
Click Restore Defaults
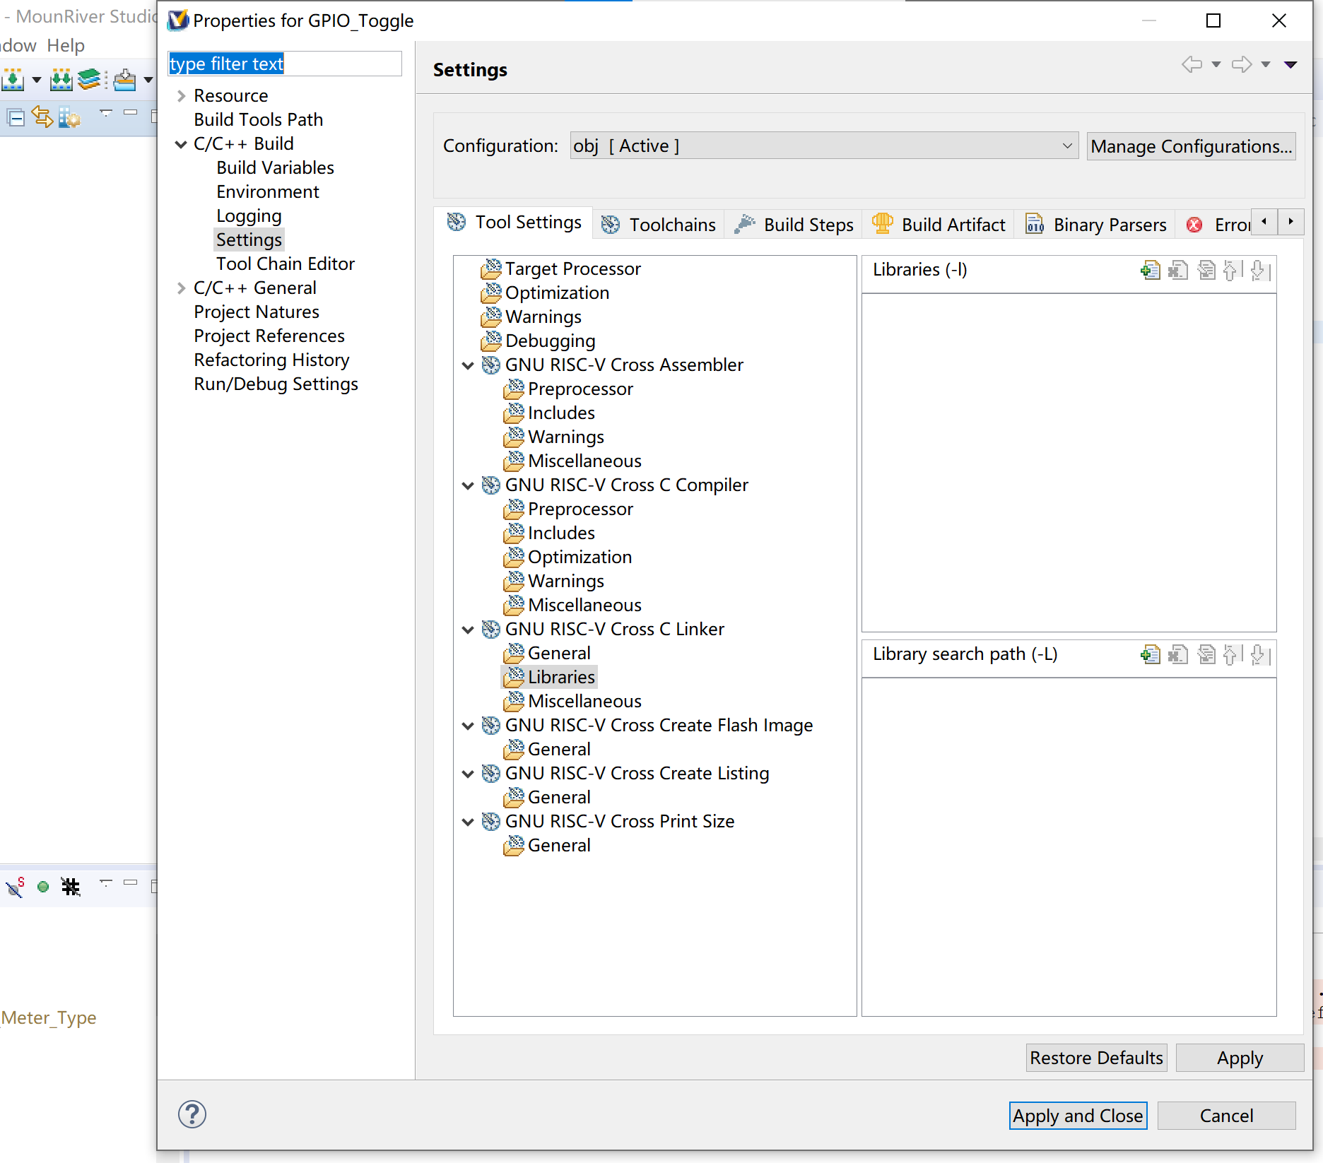coord(1096,1058)
